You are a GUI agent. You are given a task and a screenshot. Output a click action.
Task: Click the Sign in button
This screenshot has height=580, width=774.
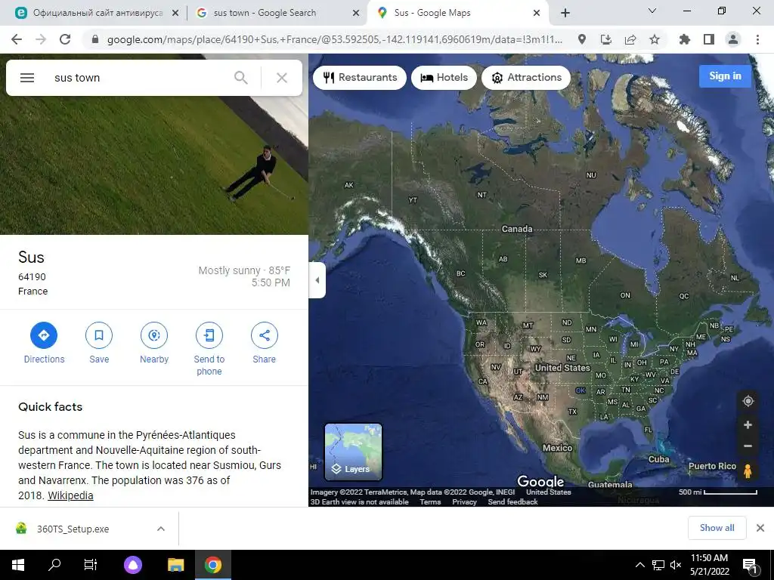725,76
